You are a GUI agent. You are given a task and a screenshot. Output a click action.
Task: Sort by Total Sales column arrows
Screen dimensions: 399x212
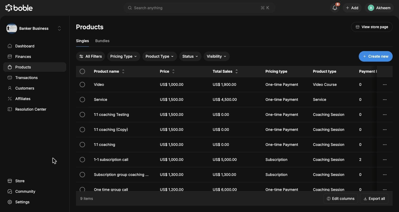(236, 71)
